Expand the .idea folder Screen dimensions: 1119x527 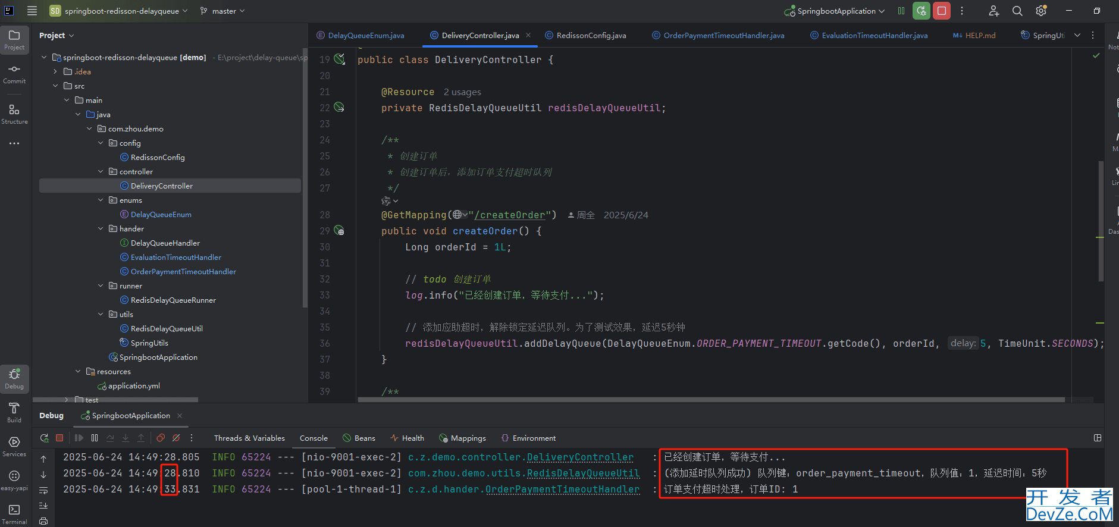pyautogui.click(x=55, y=72)
